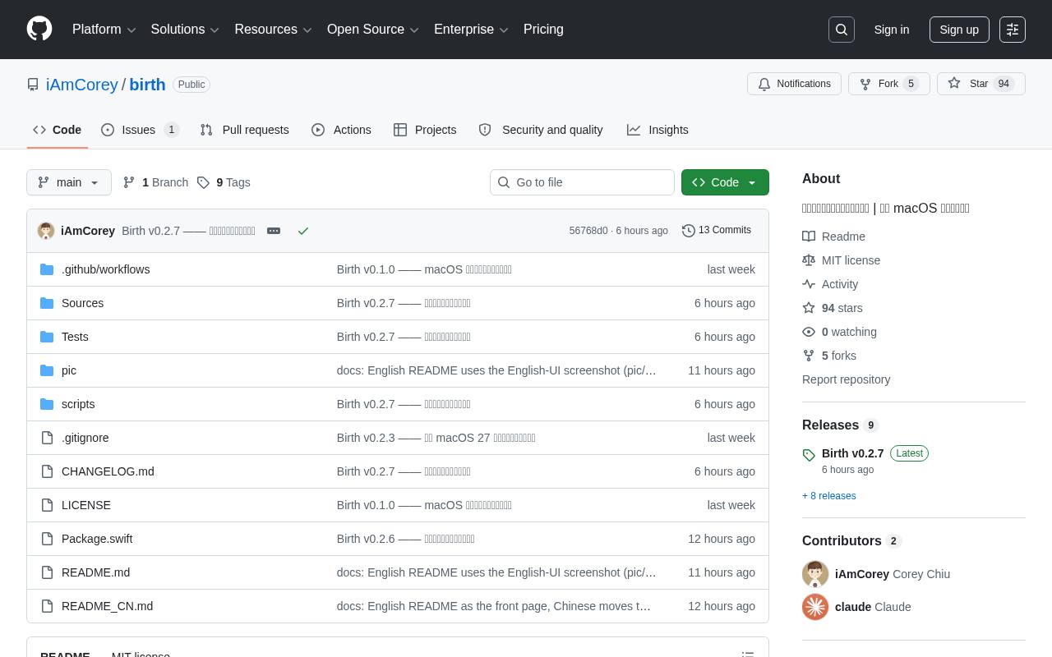
Task: Click the .gitignore file icon
Action: (x=47, y=438)
